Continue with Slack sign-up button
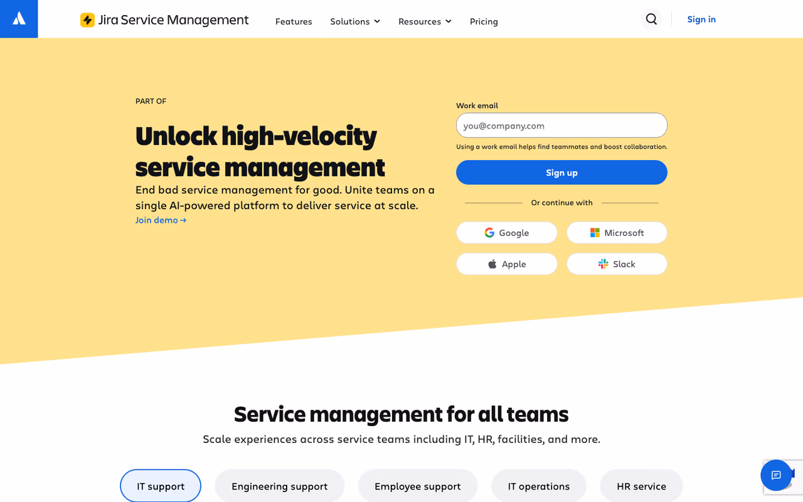Image resolution: width=803 pixels, height=502 pixels. click(x=617, y=264)
